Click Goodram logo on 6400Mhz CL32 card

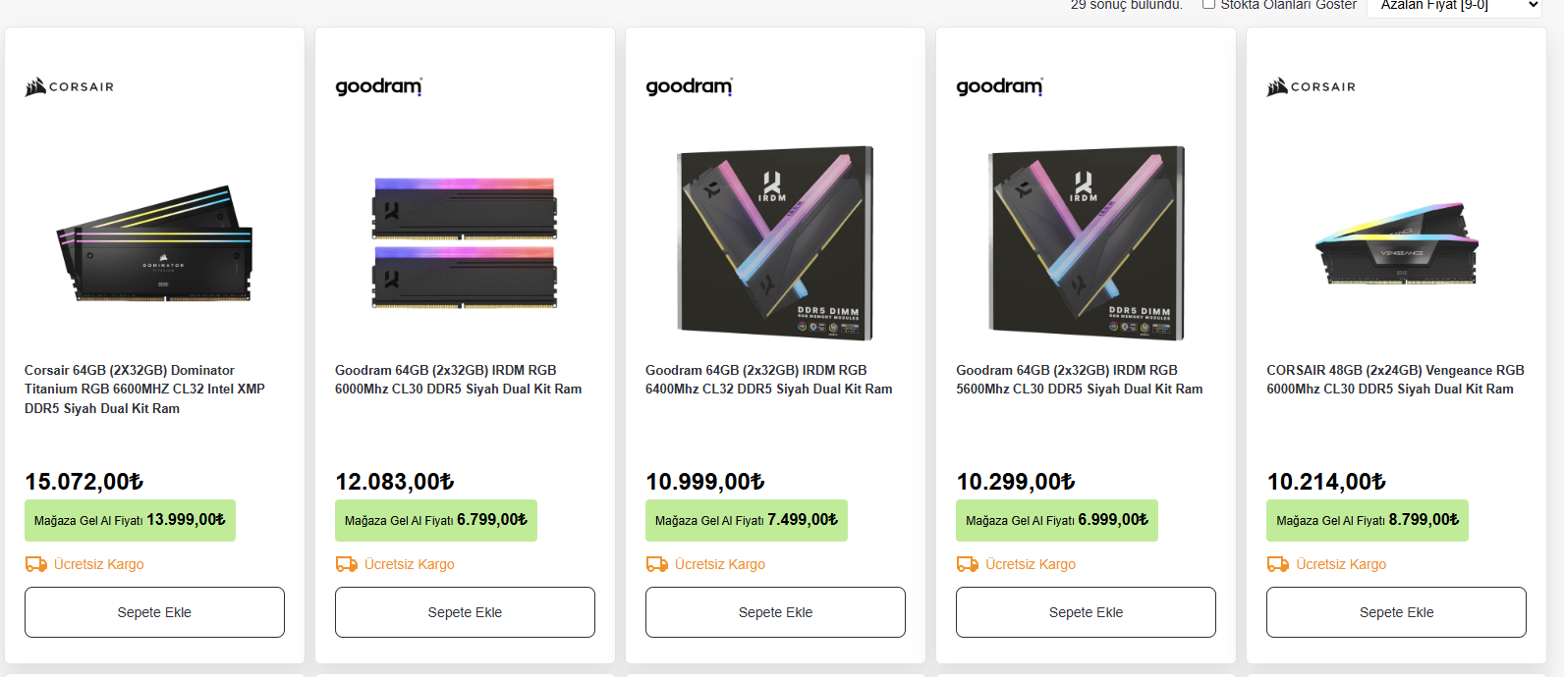689,86
